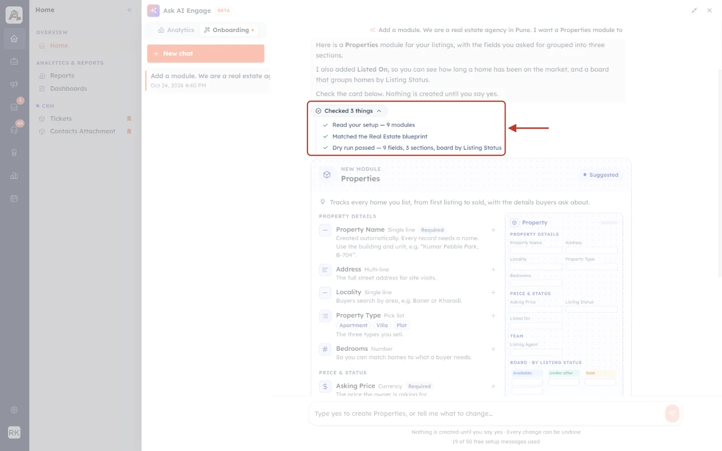Open the bar chart icon in left rail
Image resolution: width=722 pixels, height=451 pixels.
pos(14,175)
